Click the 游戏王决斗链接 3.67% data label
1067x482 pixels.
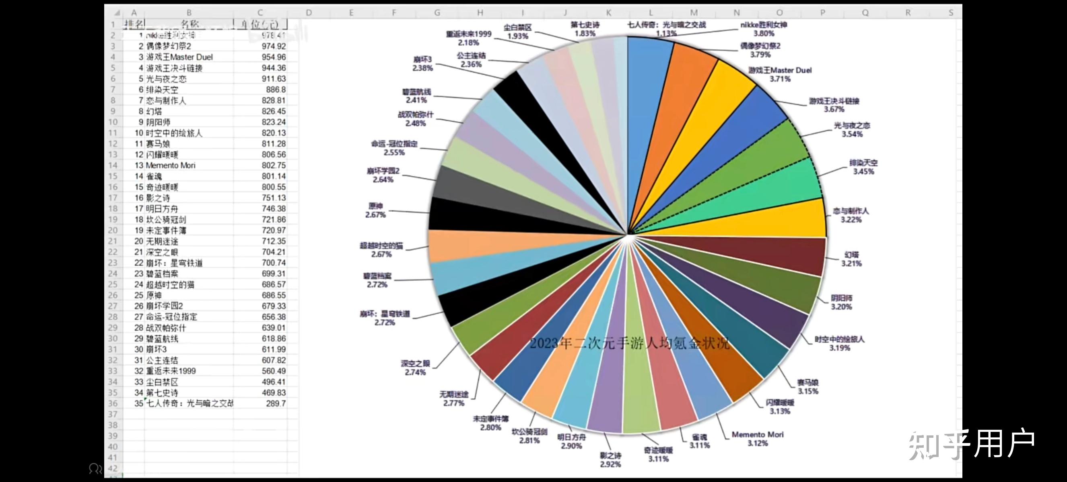coord(834,105)
